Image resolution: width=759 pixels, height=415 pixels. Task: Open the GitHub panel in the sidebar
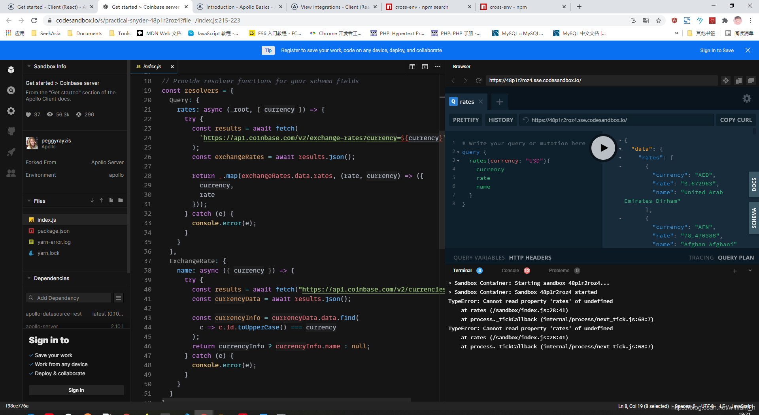click(x=11, y=131)
